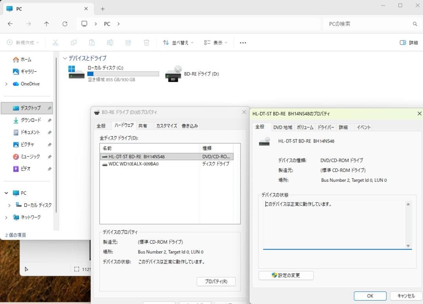Open the 新規作成 dropdown
Viewport: 423px width, 304px height.
23,42
